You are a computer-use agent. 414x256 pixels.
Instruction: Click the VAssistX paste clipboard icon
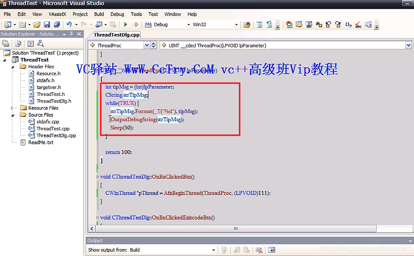(368, 25)
